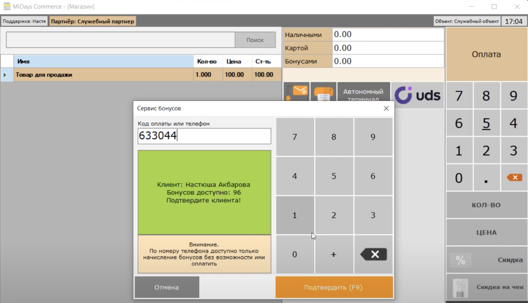
Task: Open the UDS bonus service button
Action: pyautogui.click(x=418, y=95)
